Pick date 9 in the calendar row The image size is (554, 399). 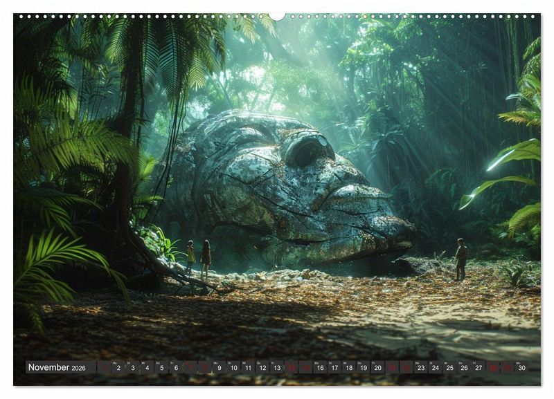point(219,368)
